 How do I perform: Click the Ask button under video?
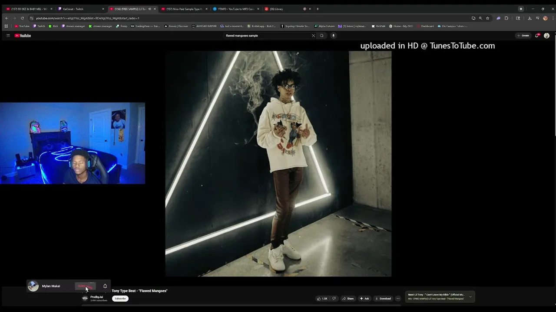tap(364, 299)
